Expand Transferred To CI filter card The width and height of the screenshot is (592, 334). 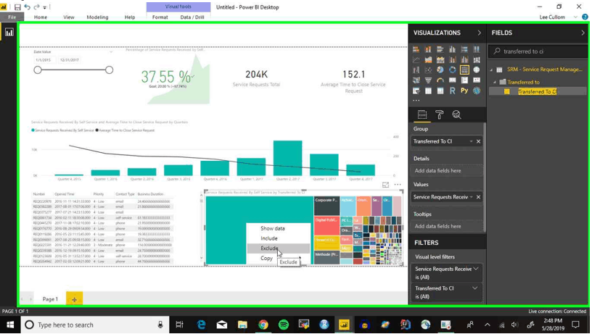(475, 288)
